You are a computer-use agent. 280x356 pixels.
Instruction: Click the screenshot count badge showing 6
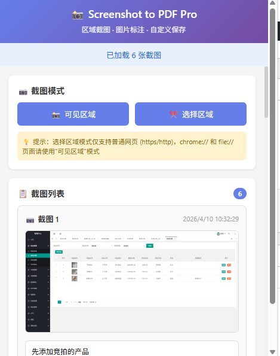pos(240,194)
